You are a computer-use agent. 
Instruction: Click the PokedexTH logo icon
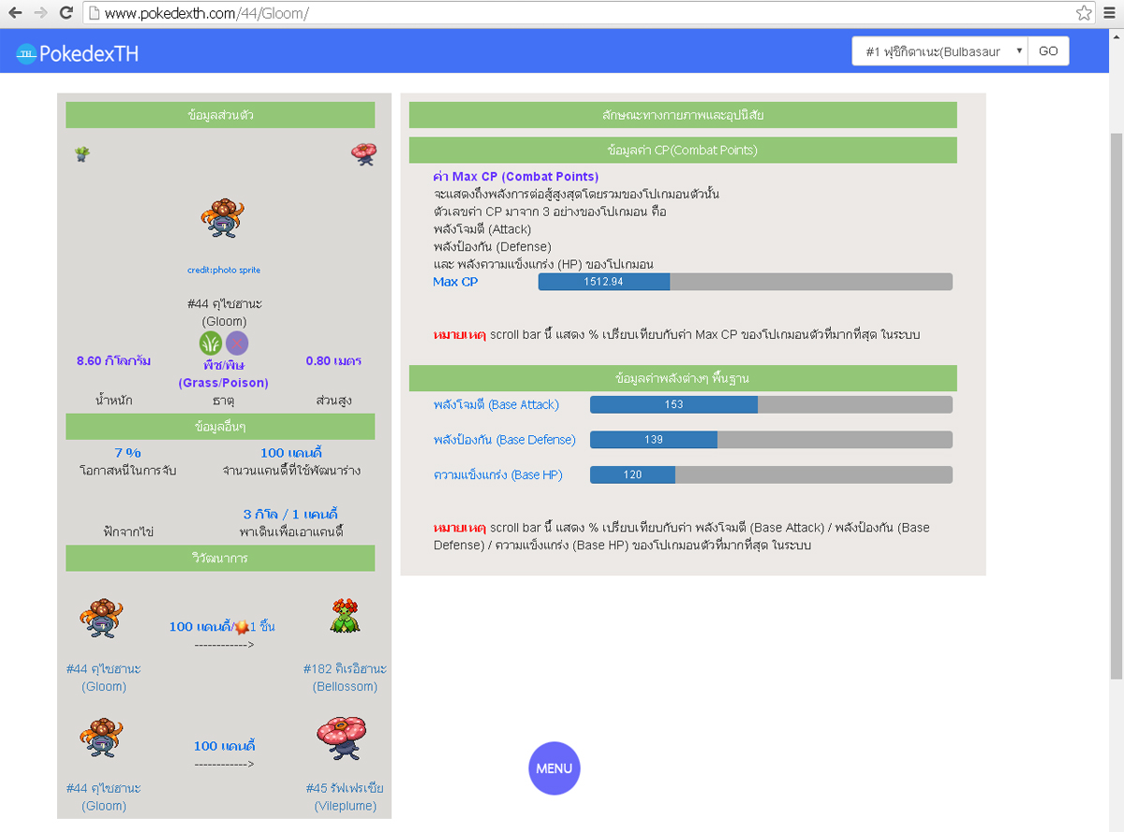[25, 53]
